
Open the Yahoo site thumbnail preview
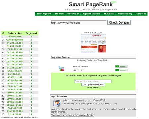point(93,43)
